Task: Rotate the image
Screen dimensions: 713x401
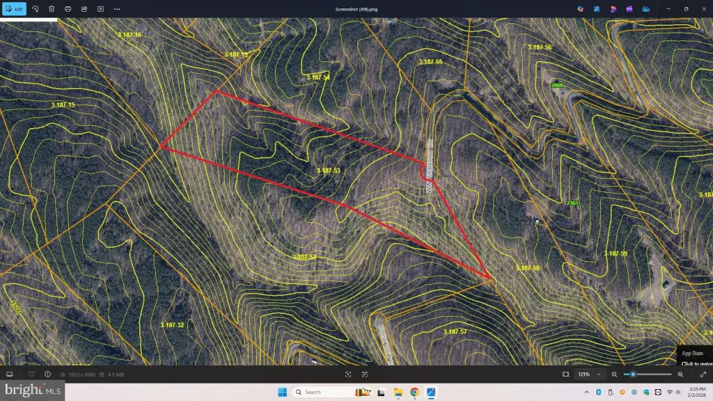Action: pos(36,9)
